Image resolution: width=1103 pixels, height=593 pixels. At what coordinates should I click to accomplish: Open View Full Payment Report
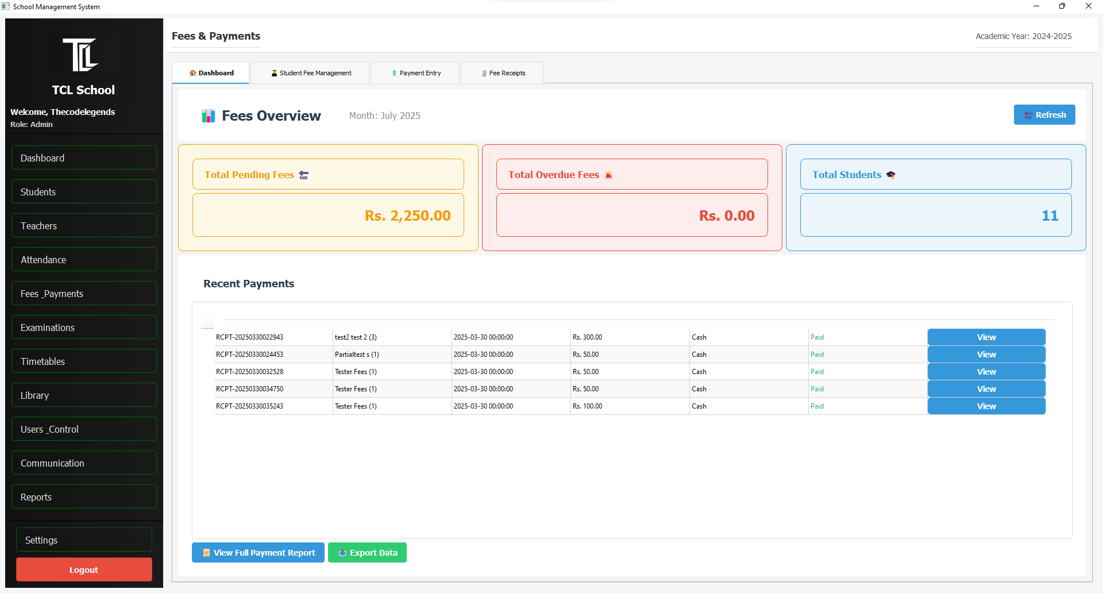click(258, 553)
